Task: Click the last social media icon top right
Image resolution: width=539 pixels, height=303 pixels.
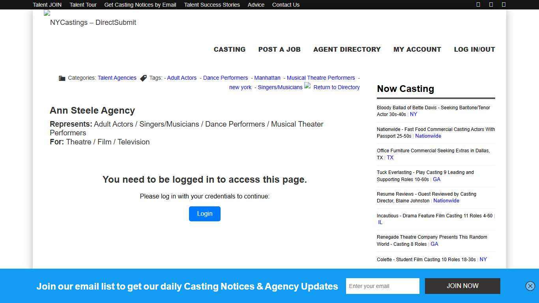Action: (503, 4)
